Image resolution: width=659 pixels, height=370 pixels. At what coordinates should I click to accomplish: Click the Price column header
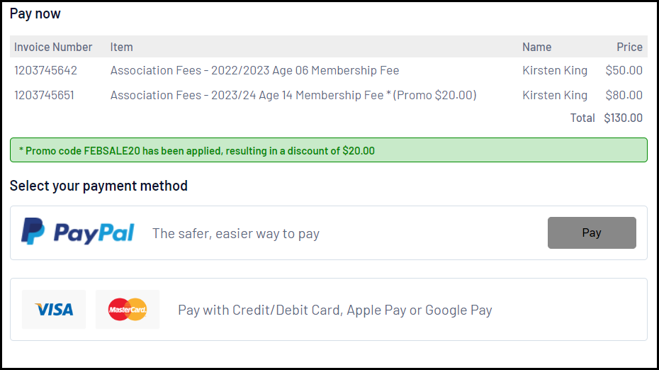click(x=629, y=47)
